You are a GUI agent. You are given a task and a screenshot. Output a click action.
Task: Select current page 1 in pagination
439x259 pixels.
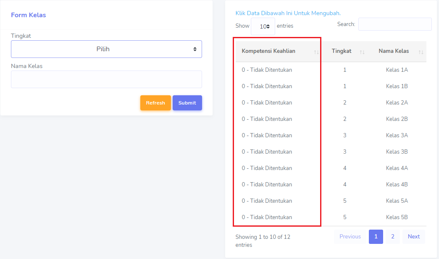[x=376, y=237]
